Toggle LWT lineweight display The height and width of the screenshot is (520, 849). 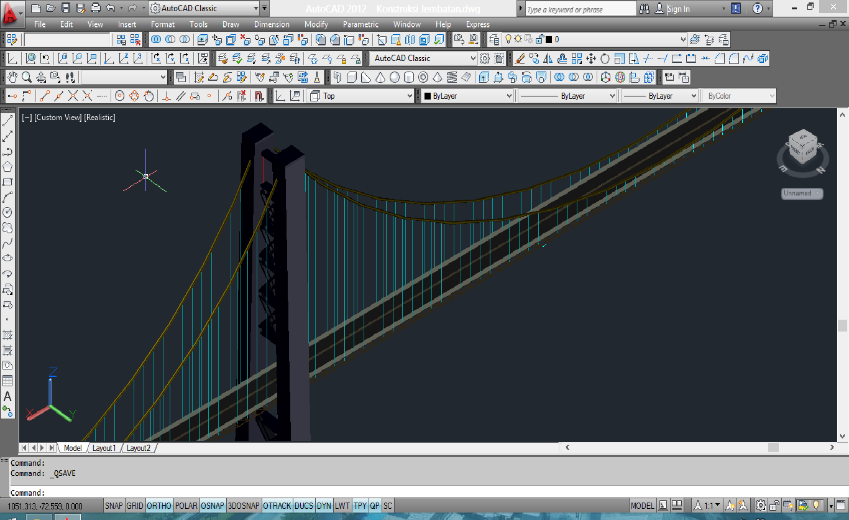(342, 506)
